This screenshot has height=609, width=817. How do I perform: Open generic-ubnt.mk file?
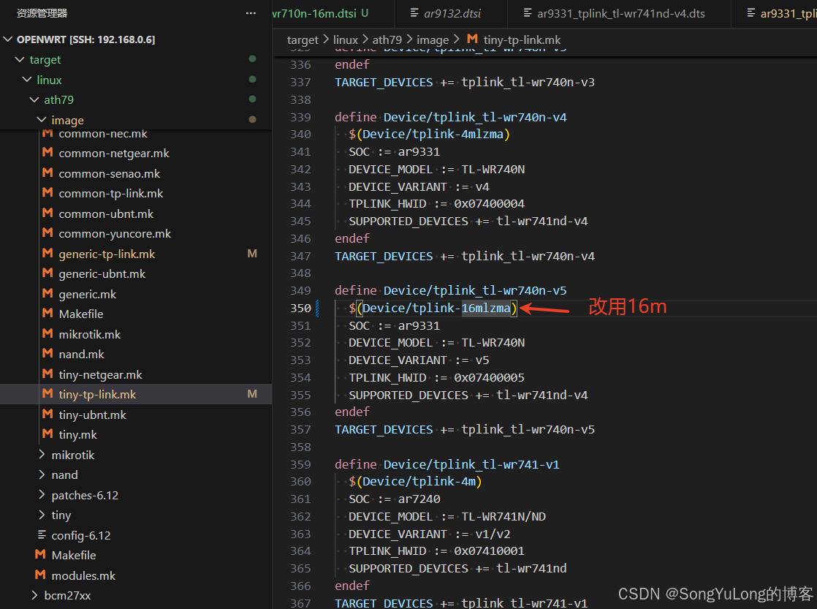point(102,273)
